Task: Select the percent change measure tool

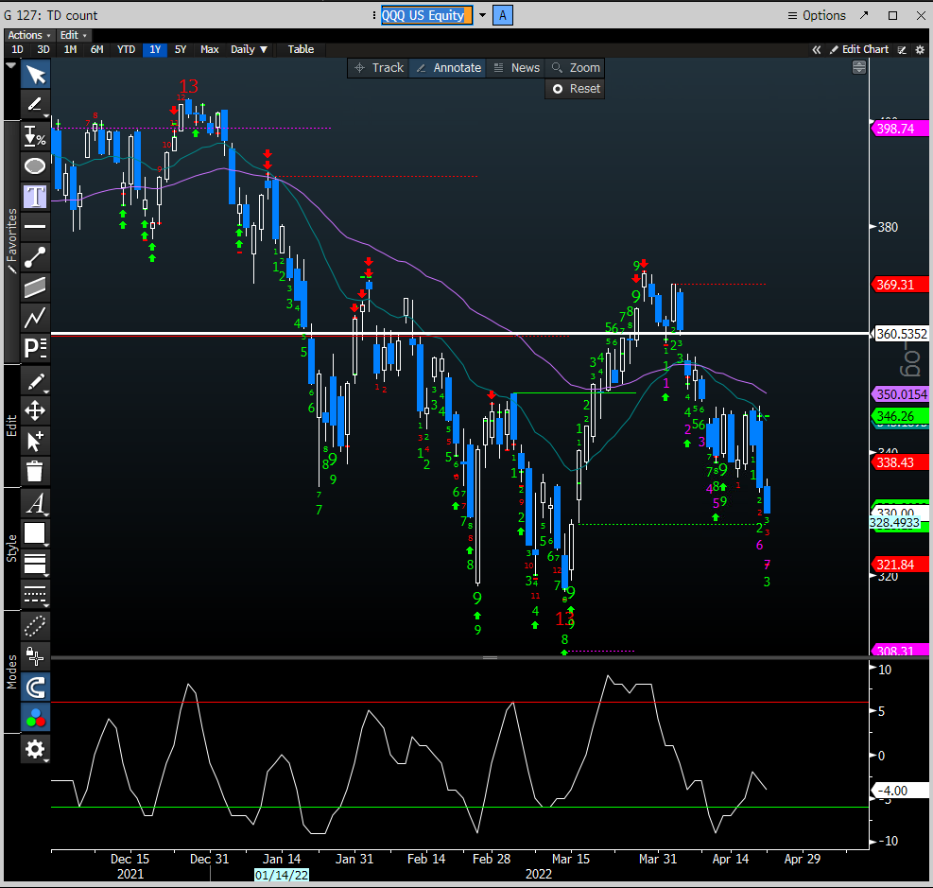Action: pyautogui.click(x=35, y=135)
